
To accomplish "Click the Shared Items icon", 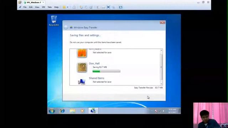I will coord(82,81).
